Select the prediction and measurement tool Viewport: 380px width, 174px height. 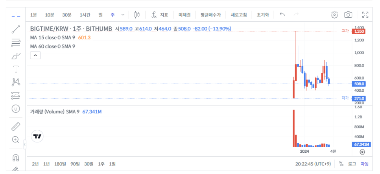pos(16,96)
